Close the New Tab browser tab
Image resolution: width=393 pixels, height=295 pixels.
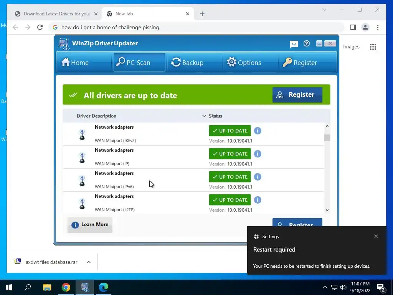click(x=187, y=14)
